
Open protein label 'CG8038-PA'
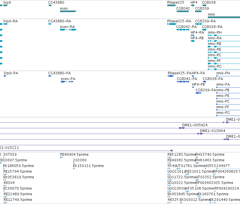point(213,79)
